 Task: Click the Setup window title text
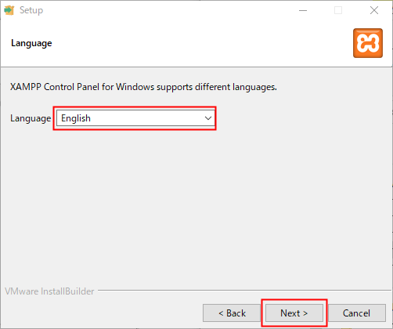pos(31,10)
